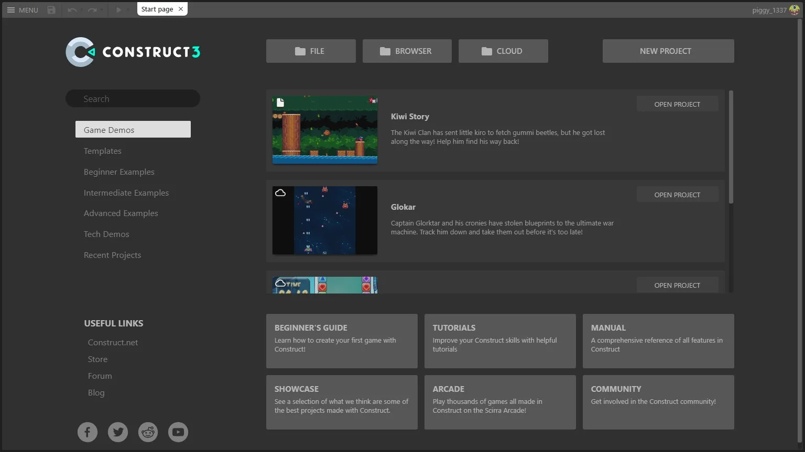
Task: Click the Glokar title text
Action: pyautogui.click(x=403, y=207)
